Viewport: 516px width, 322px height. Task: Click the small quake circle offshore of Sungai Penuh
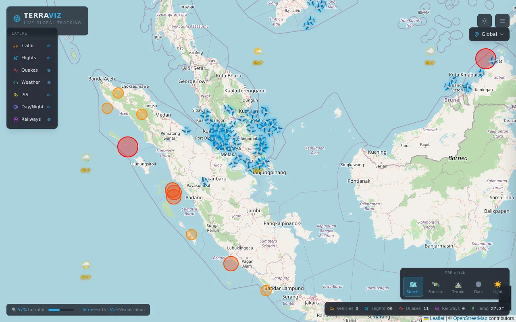[x=191, y=235]
